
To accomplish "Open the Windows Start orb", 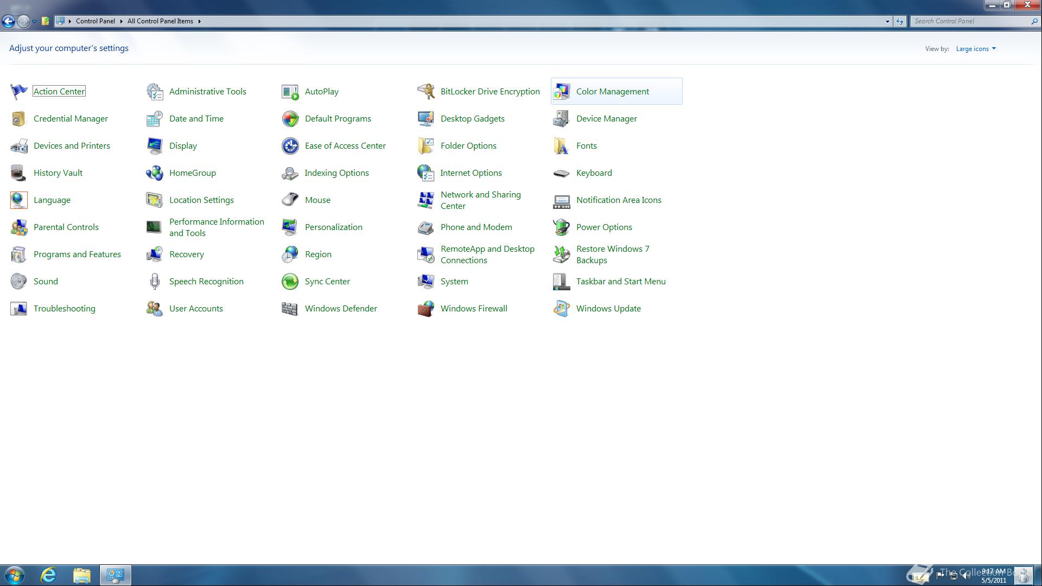I will tap(15, 575).
